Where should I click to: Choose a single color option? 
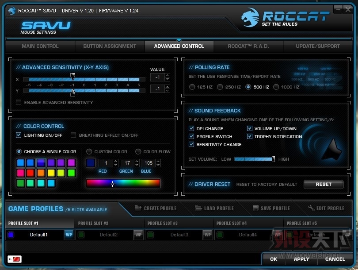coord(19,151)
